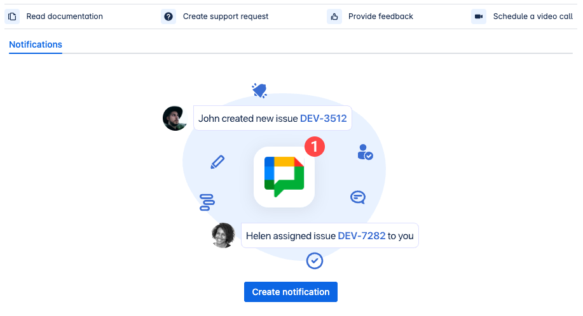Viewport: 583px width, 316px height.
Task: Open issue link DEV-3512
Action: coord(323,118)
